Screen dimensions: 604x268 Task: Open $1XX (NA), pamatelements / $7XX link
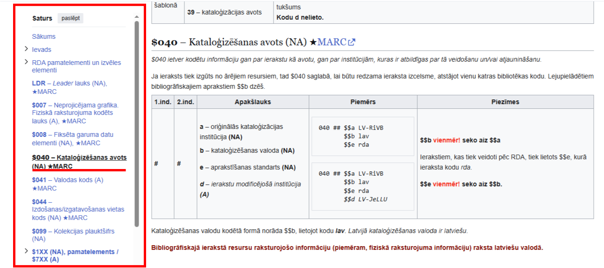(x=75, y=255)
